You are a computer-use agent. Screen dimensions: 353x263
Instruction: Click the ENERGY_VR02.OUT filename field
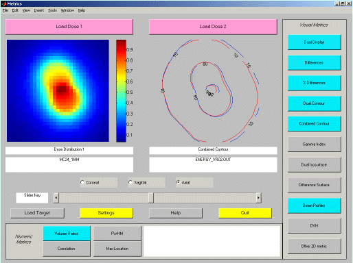[213, 164]
